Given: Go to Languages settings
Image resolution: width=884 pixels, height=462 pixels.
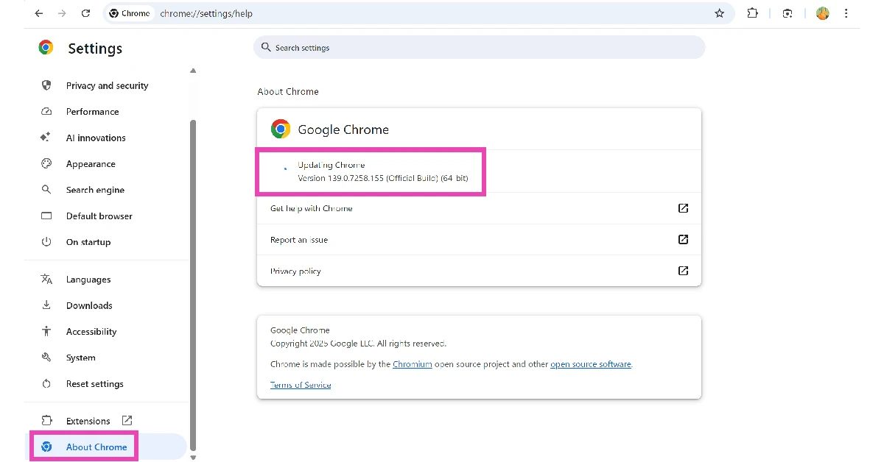Looking at the screenshot, I should 88,280.
